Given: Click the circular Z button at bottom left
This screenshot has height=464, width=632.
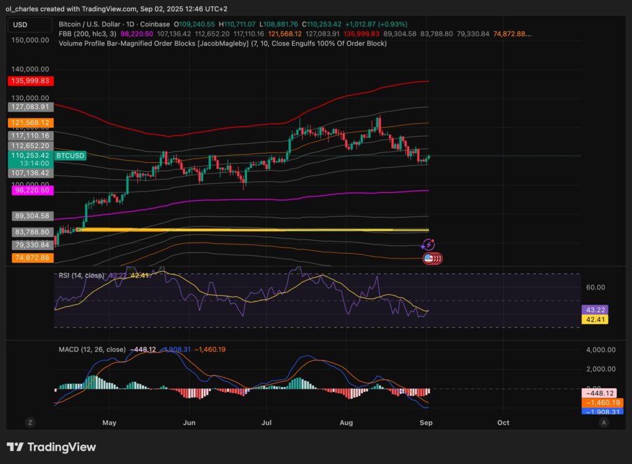Looking at the screenshot, I should pos(29,423).
